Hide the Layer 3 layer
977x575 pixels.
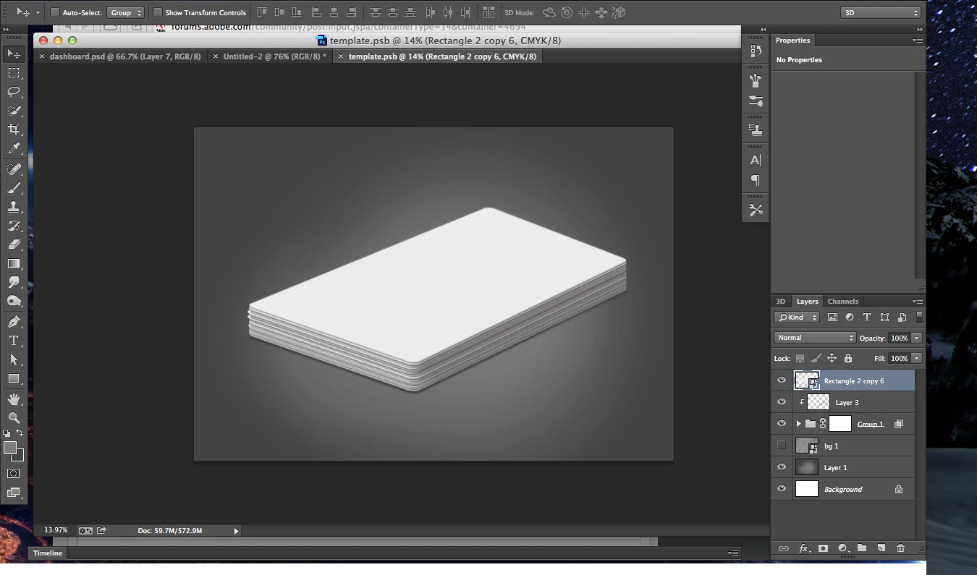click(x=782, y=402)
